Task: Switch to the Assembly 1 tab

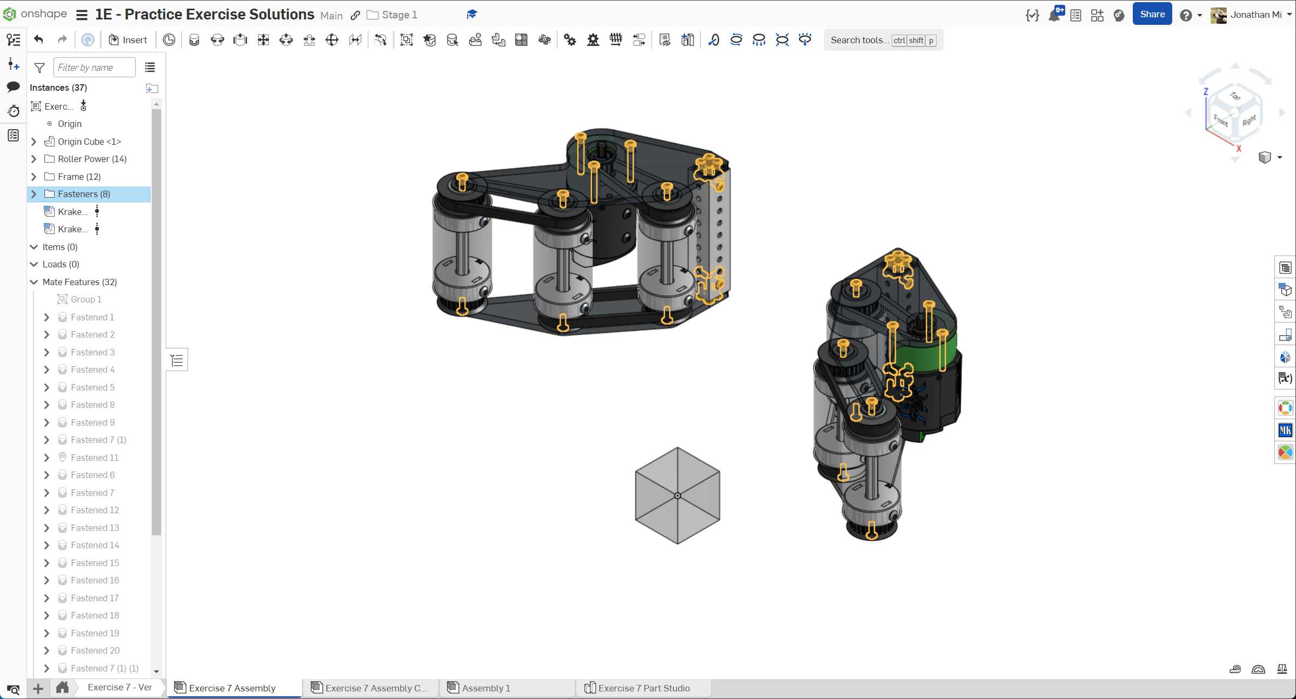Action: pos(485,688)
